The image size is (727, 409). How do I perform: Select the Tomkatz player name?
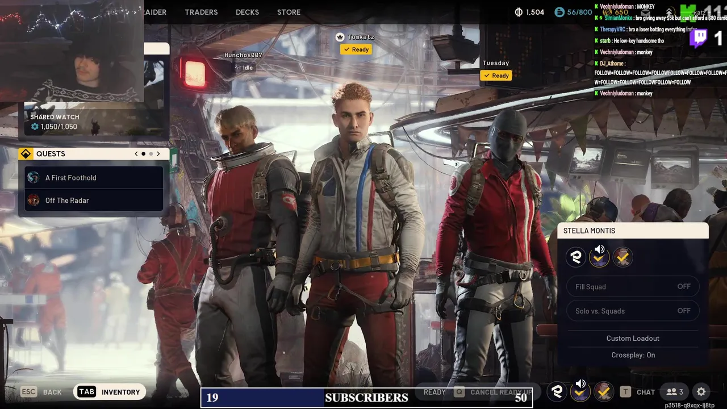click(361, 37)
